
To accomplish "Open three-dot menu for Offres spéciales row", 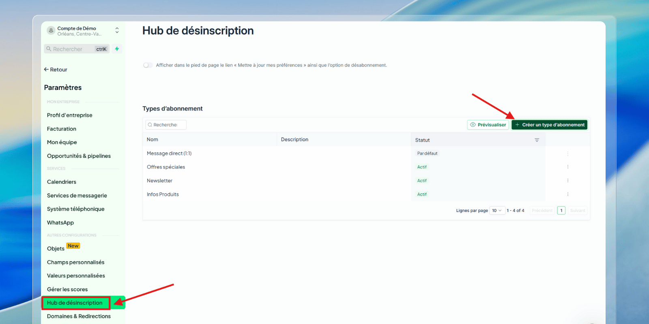I will point(567,167).
